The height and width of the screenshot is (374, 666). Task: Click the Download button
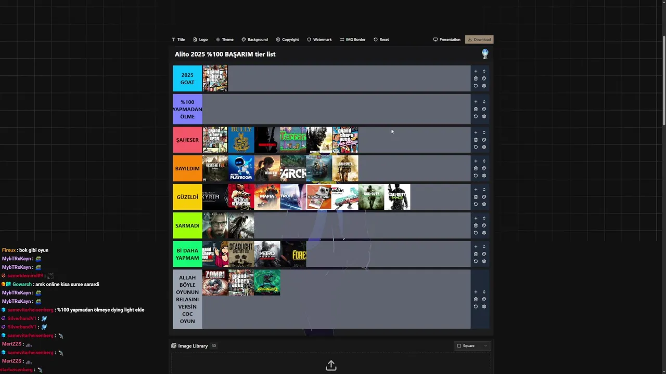click(x=479, y=39)
